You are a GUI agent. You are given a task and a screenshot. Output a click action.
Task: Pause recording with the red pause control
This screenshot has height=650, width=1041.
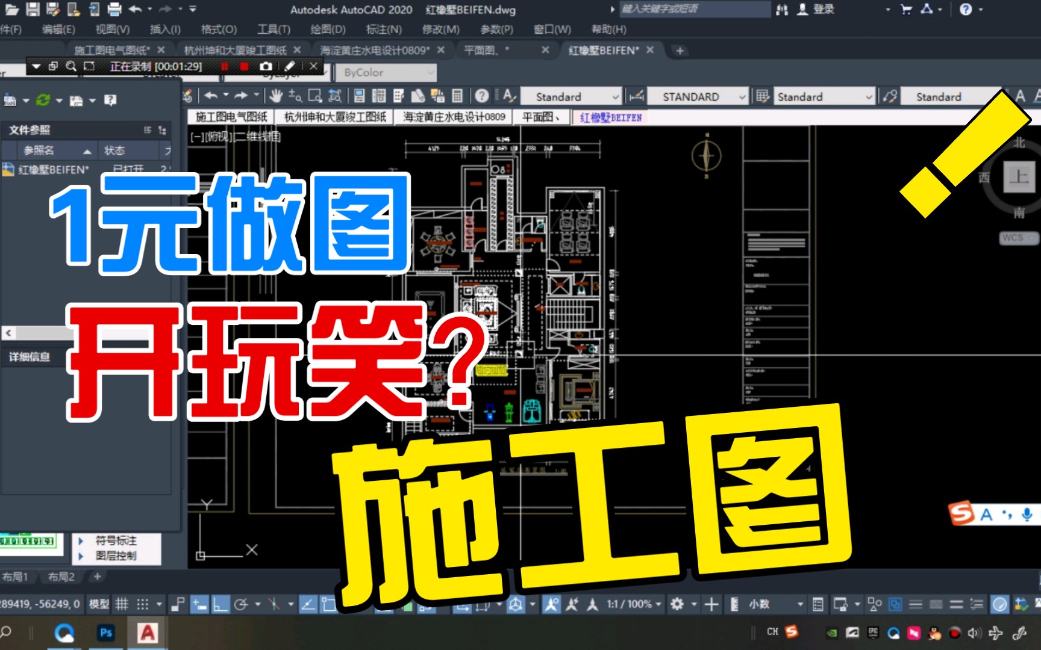pos(225,67)
